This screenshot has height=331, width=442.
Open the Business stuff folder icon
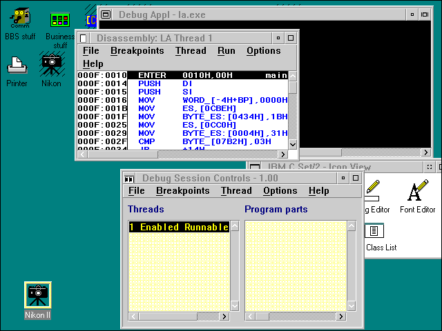[60, 21]
